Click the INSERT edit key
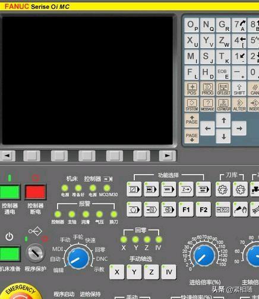 click(254, 105)
